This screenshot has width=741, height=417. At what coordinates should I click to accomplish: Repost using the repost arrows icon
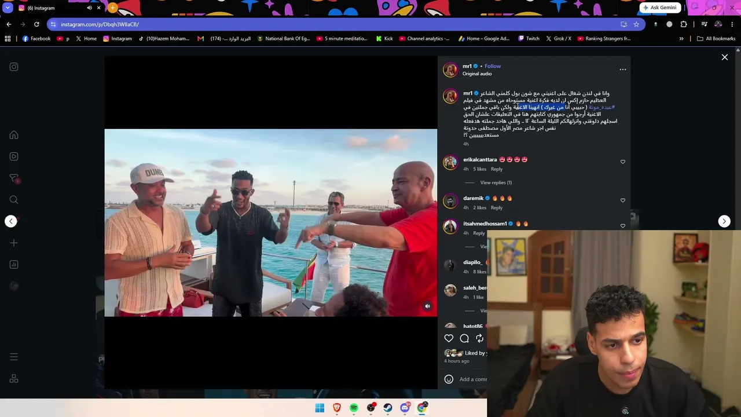pyautogui.click(x=479, y=338)
